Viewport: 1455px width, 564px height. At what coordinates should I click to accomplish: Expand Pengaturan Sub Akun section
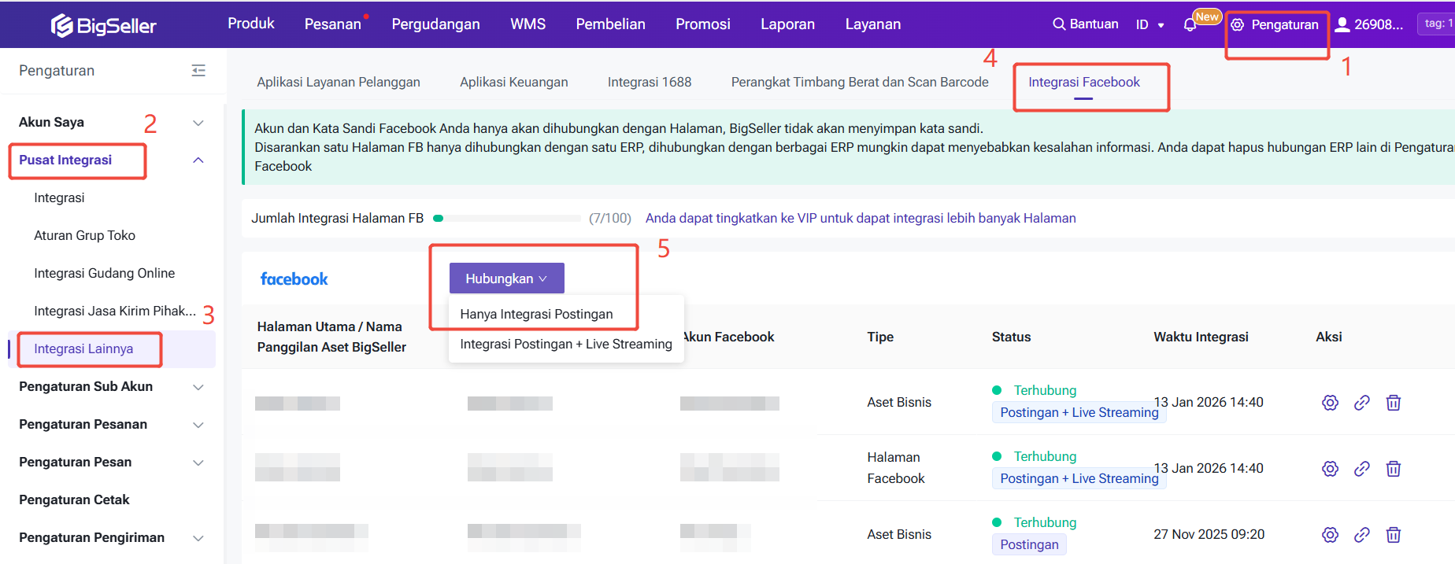coord(198,387)
